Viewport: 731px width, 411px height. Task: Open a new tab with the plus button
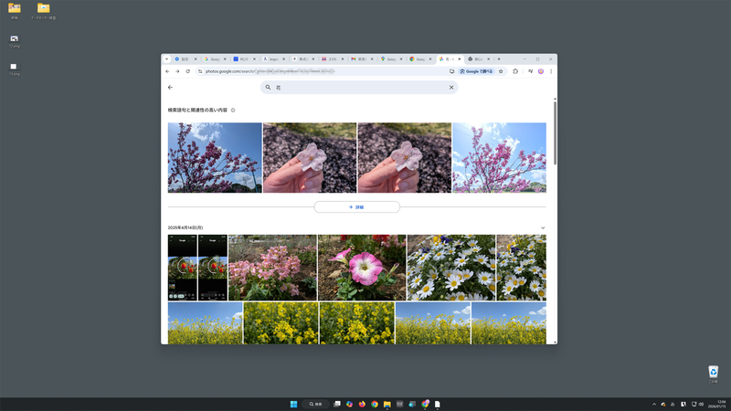point(499,59)
